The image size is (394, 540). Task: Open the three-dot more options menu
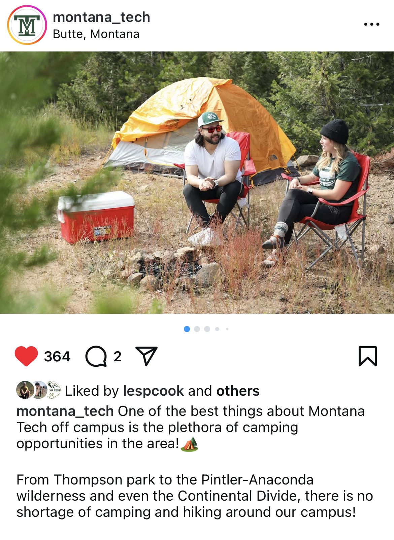(372, 24)
